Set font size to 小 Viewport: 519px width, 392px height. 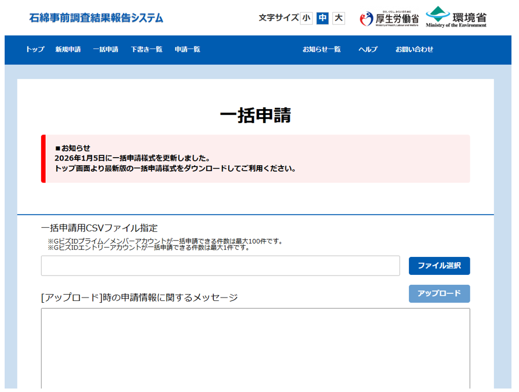coord(306,18)
